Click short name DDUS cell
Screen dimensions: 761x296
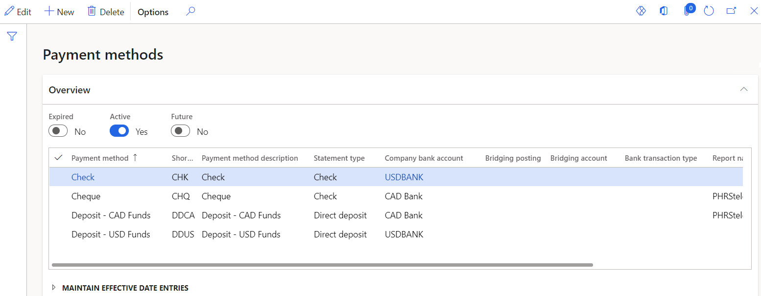pyautogui.click(x=183, y=234)
